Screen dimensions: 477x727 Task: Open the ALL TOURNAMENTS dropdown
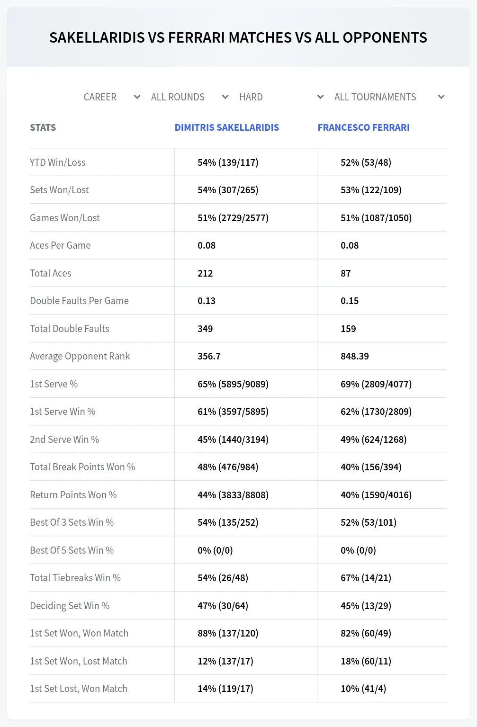point(389,97)
